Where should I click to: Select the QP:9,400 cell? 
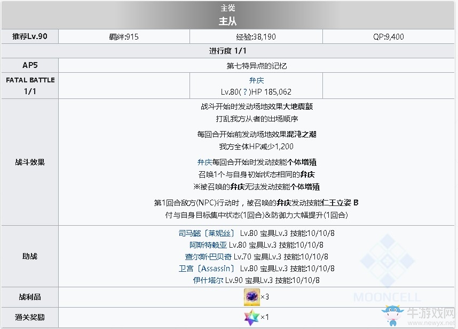pyautogui.click(x=388, y=36)
